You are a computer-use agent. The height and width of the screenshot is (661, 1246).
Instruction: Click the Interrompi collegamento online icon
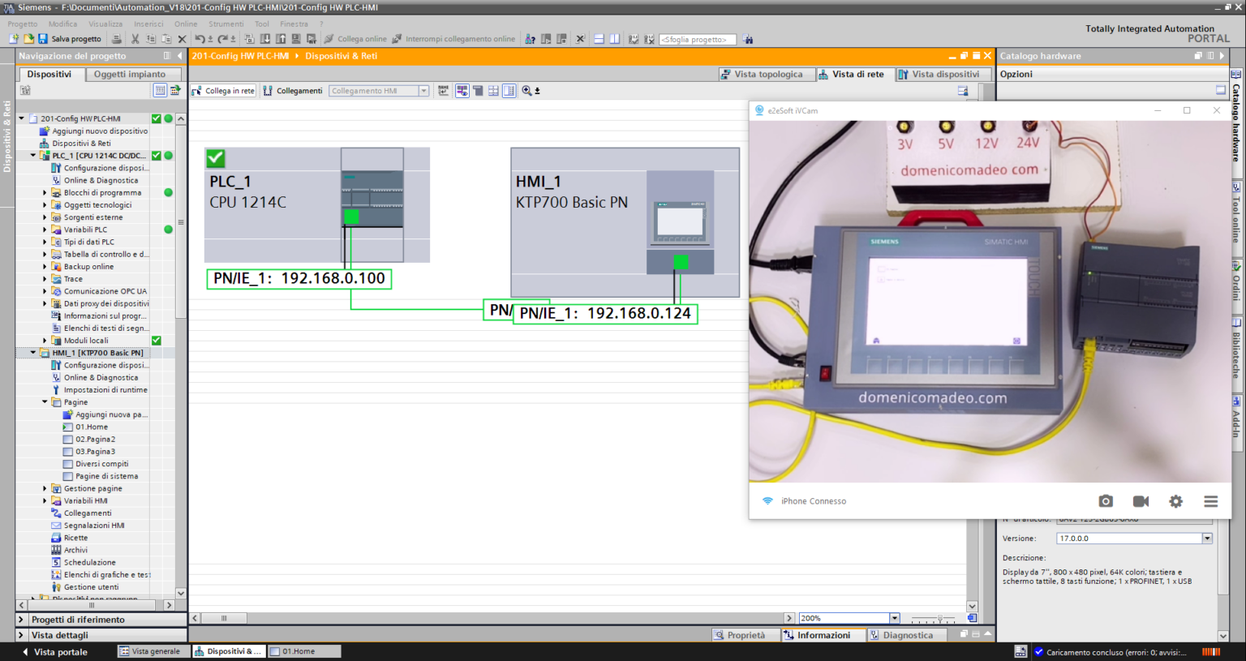[x=395, y=38]
